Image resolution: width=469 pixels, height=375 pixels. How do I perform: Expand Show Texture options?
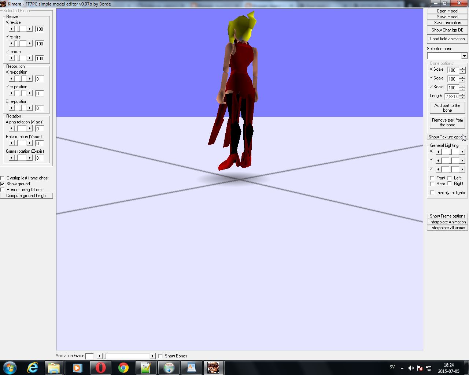click(447, 137)
